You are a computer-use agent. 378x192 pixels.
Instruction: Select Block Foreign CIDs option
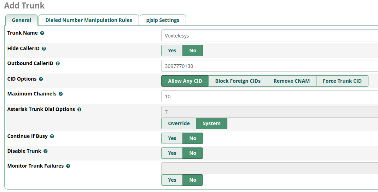pyautogui.click(x=238, y=81)
